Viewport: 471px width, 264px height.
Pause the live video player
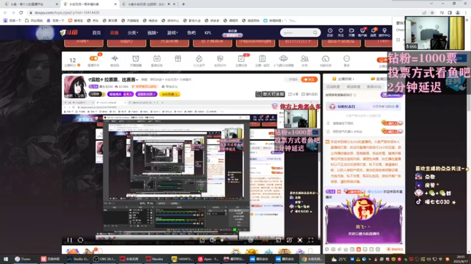(x=69, y=240)
